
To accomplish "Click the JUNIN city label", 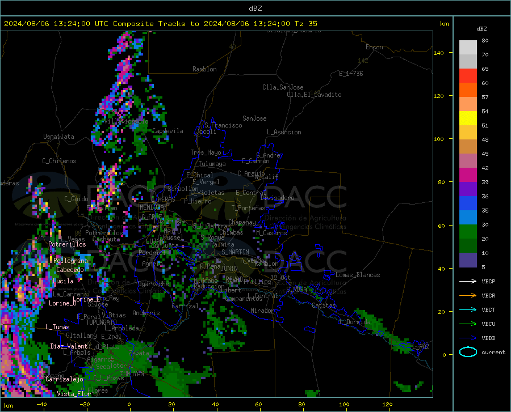I will click(229, 269).
